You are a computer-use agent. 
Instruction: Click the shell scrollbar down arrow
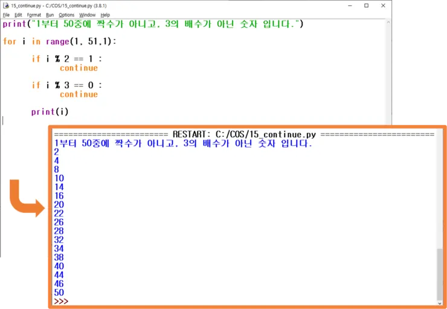(440, 303)
